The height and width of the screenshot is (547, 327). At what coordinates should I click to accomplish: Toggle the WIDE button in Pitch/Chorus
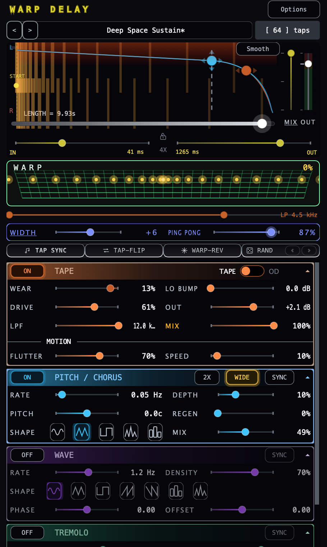(x=242, y=377)
